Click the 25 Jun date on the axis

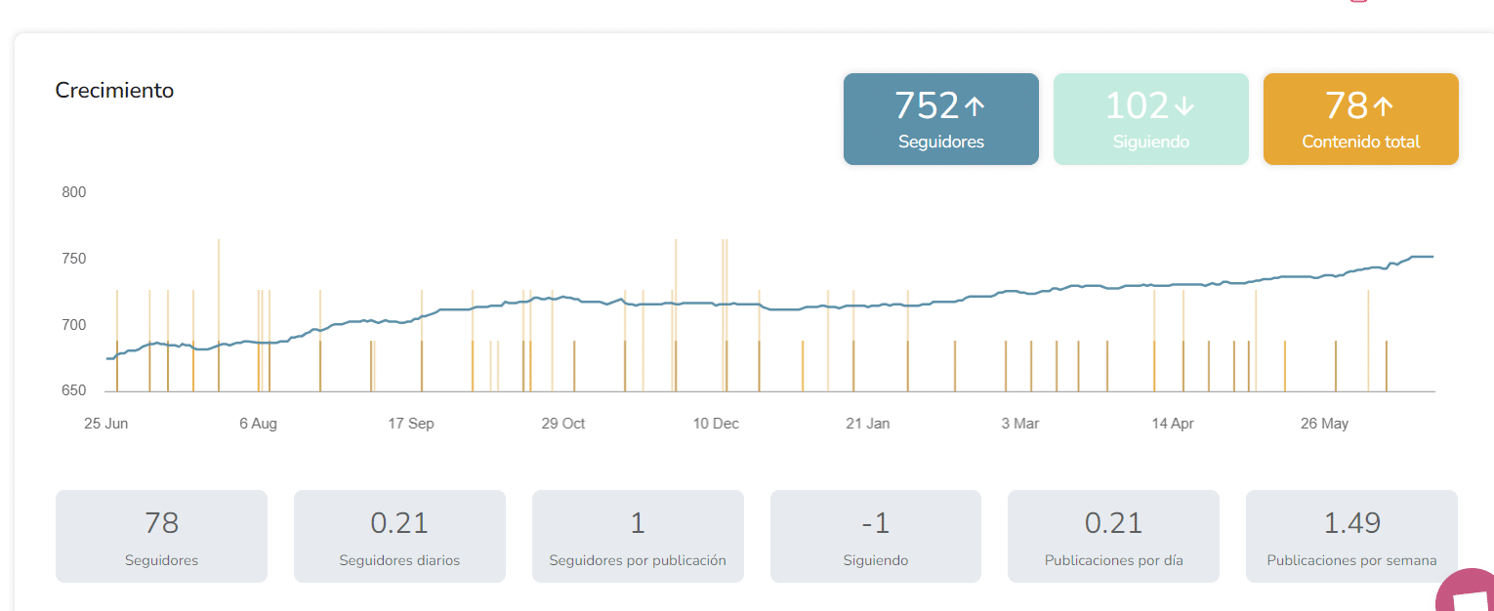click(106, 424)
